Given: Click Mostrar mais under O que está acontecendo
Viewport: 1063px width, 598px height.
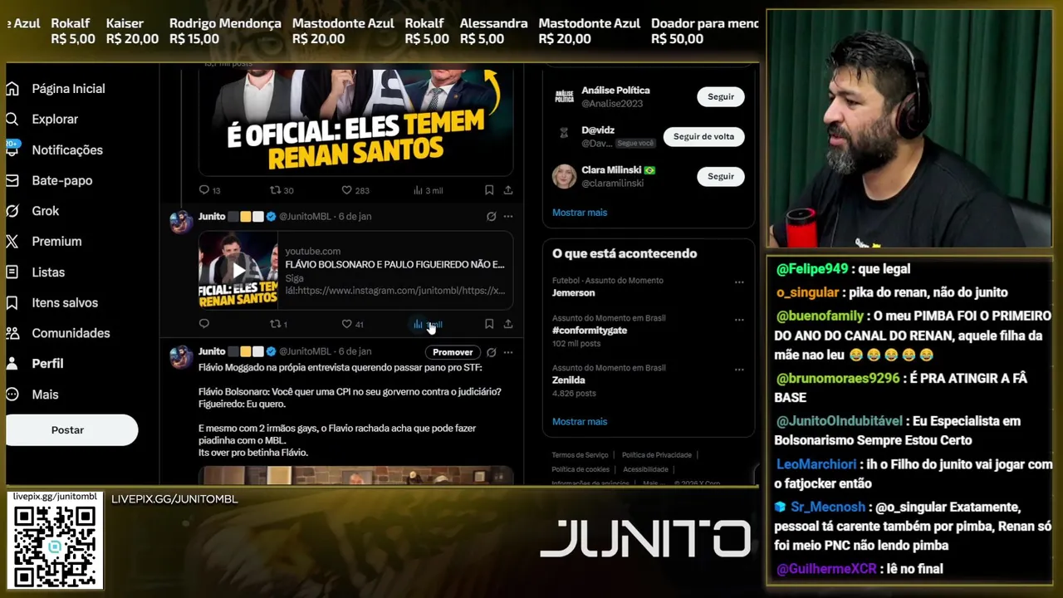Looking at the screenshot, I should click(580, 422).
